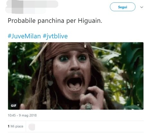Click the Segui follow button
Screen dimensions: 151x133
[123, 7]
